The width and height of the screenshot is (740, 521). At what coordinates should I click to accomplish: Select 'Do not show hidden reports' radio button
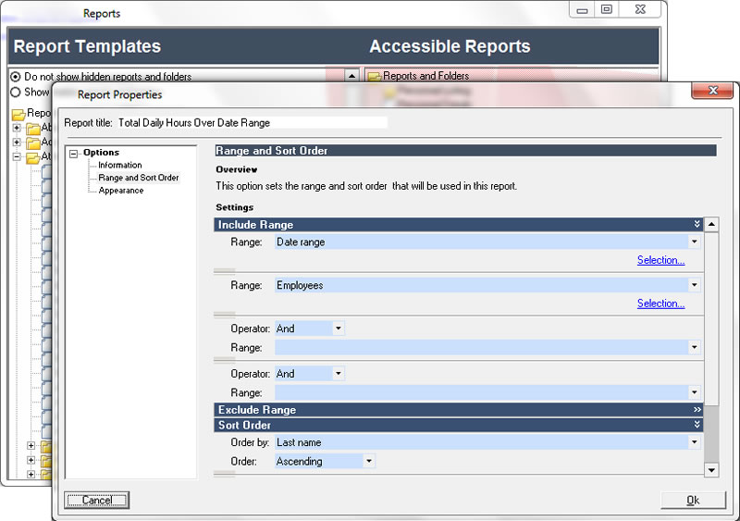[x=16, y=77]
